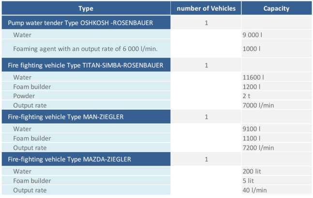Click the 5 lit foam builder cell

[276, 181]
